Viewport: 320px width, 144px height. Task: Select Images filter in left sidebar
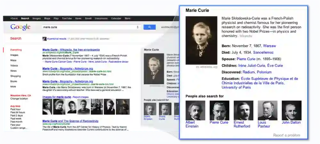[14, 55]
